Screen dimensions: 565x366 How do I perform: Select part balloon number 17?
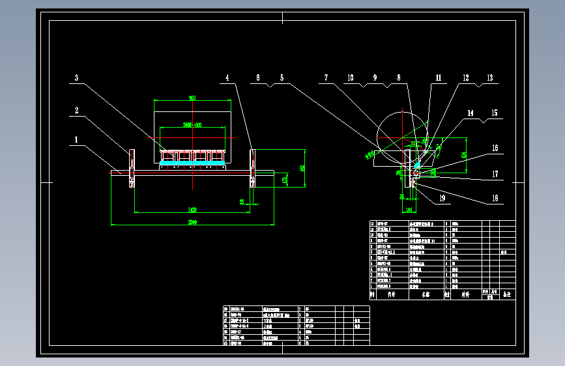pyautogui.click(x=495, y=175)
